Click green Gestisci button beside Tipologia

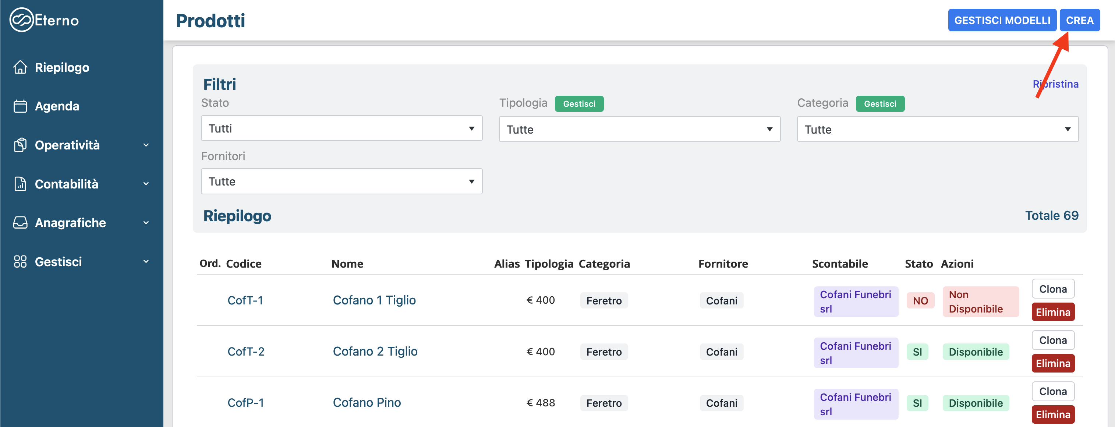[579, 104]
